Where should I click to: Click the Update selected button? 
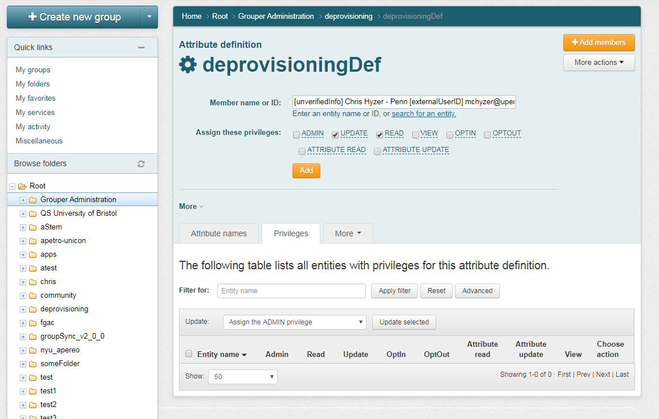pyautogui.click(x=404, y=322)
